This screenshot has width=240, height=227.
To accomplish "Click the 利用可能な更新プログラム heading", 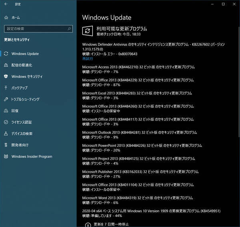I will tap(122, 29).
